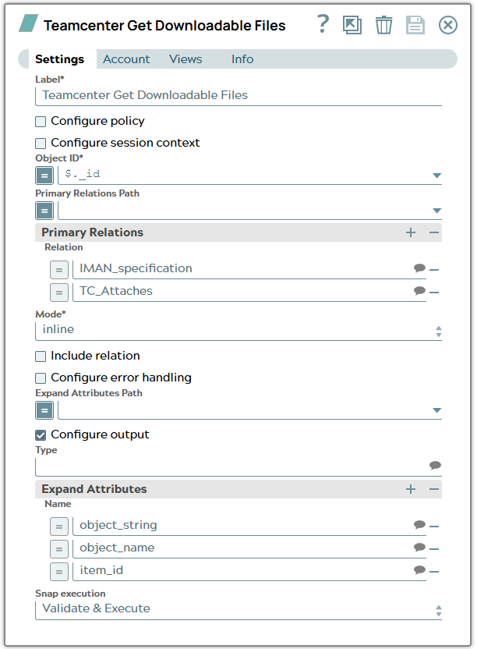
Task: Open Expand Attributes Path dropdown arrow
Action: (436, 410)
